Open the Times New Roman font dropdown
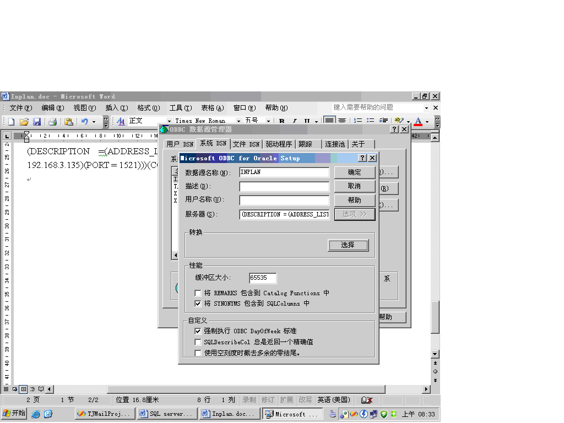Screen dimensions: 564x423 [x=238, y=121]
